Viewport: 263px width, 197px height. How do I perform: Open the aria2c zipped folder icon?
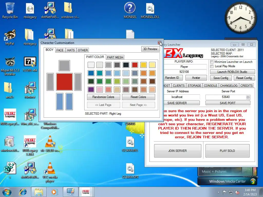[10, 90]
